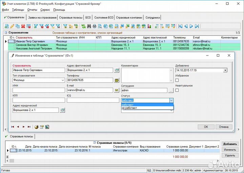Go to last record in dialog navigator
Viewport: 244px width, 173px height.
click(29, 127)
